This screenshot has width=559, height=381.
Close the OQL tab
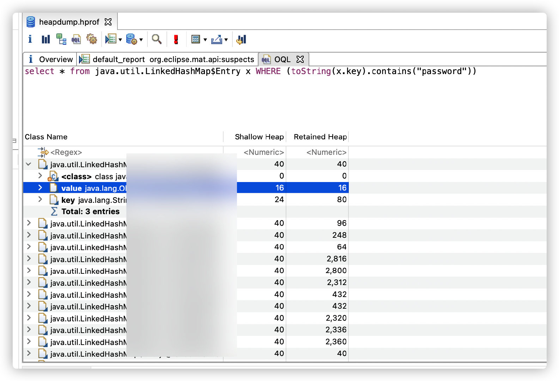coord(300,59)
